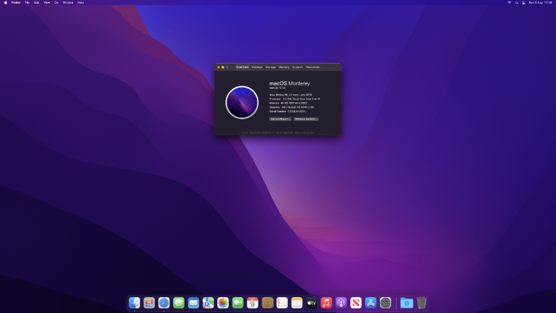Open the File menu
The height and width of the screenshot is (313, 556).
28,2
